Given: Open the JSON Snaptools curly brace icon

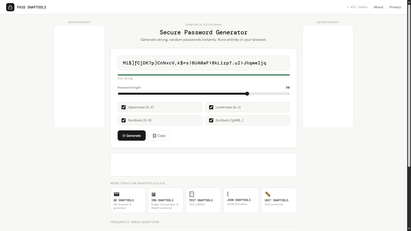Looking at the screenshot, I should coord(228,194).
